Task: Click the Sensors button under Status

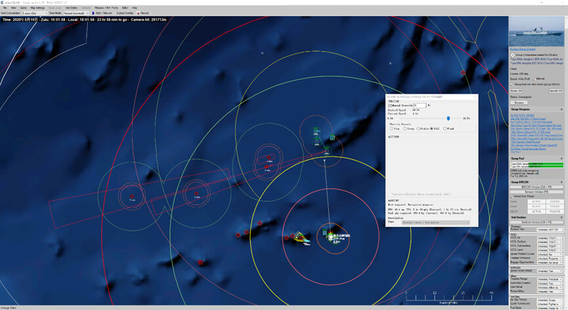Action: [x=519, y=103]
